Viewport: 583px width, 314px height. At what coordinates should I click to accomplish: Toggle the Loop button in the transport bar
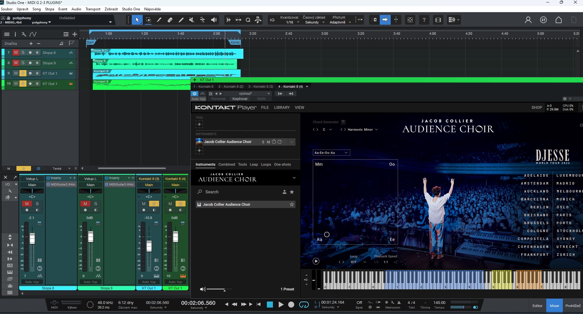pyautogui.click(x=304, y=305)
